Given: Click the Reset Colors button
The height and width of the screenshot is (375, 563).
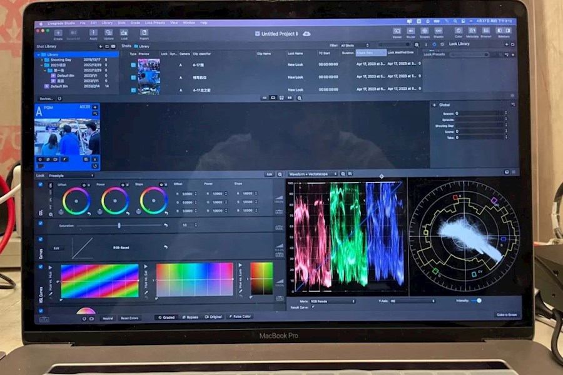Looking at the screenshot, I should pos(130,317).
